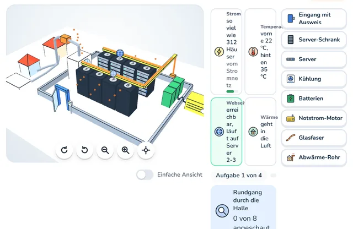The image size is (353, 229).
Task: Select the Abwärme-Rohr entry
Action: pyautogui.click(x=314, y=157)
